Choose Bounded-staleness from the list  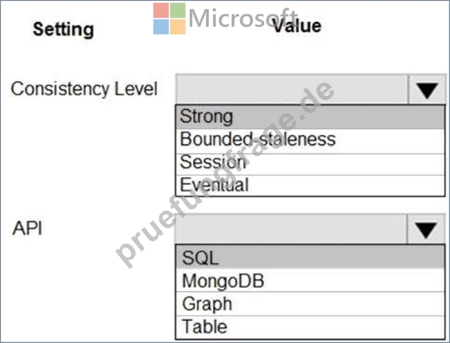tap(310, 141)
